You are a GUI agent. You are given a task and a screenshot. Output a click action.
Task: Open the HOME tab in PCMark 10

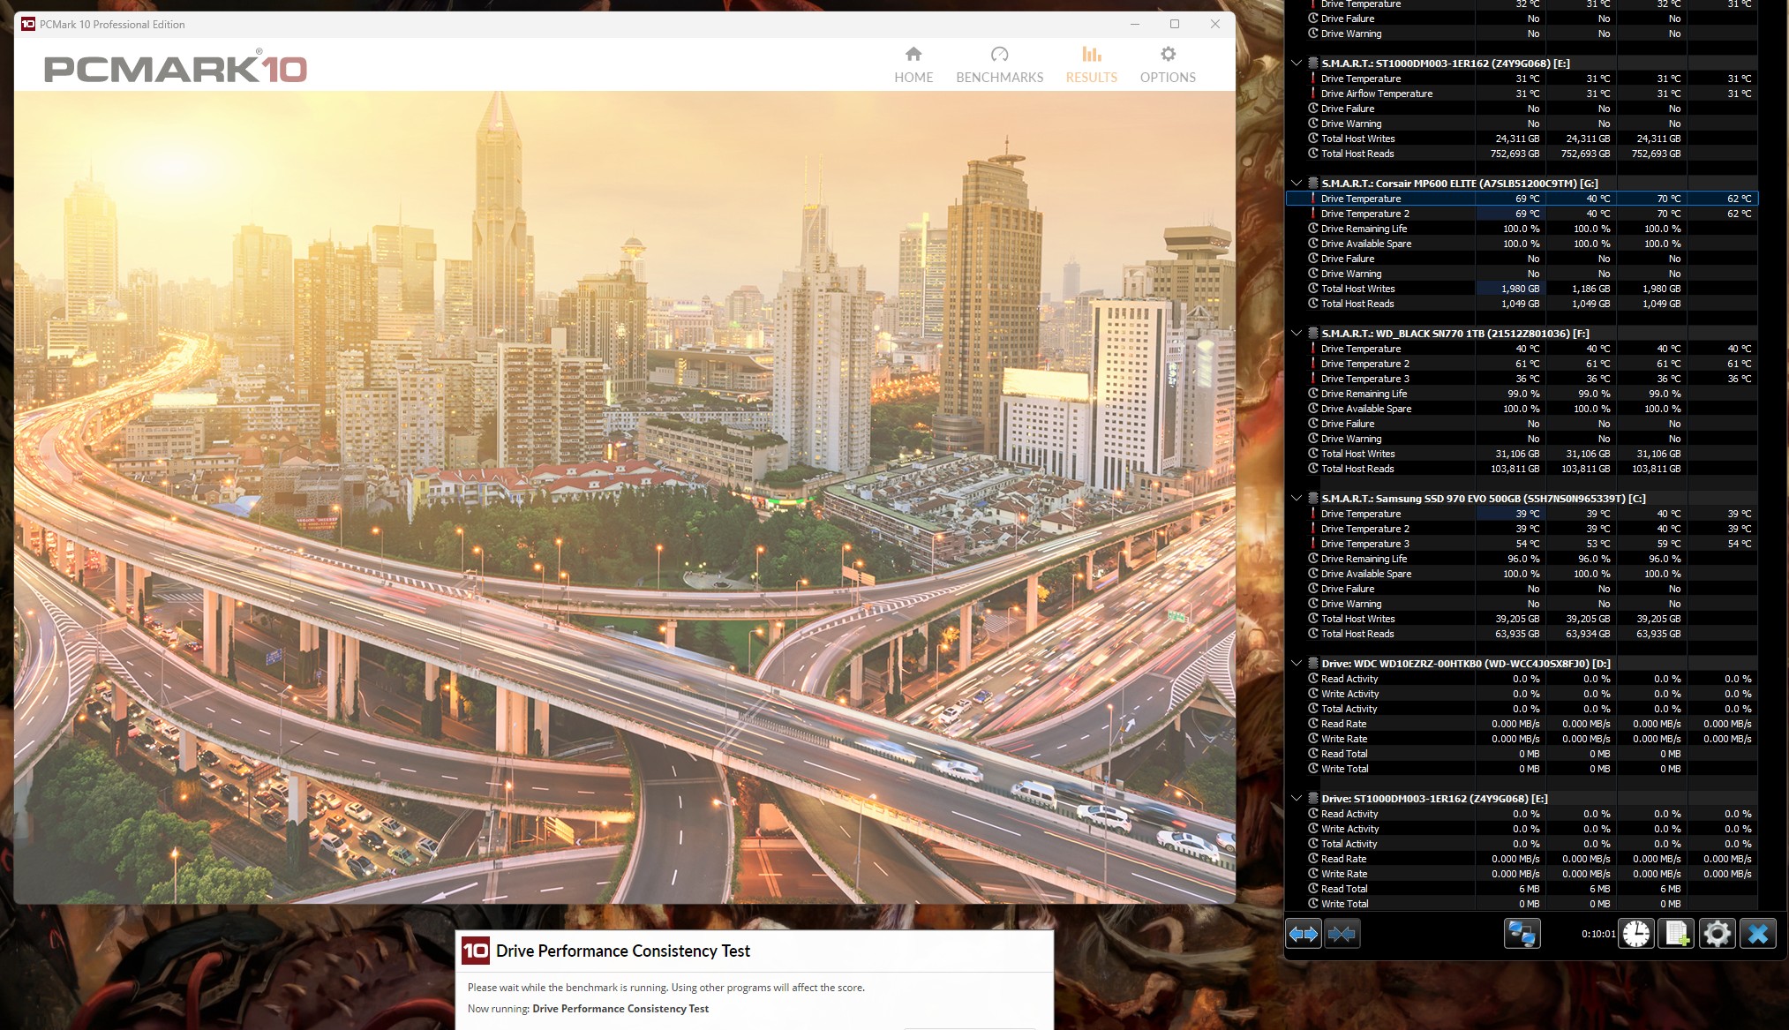[x=913, y=65]
